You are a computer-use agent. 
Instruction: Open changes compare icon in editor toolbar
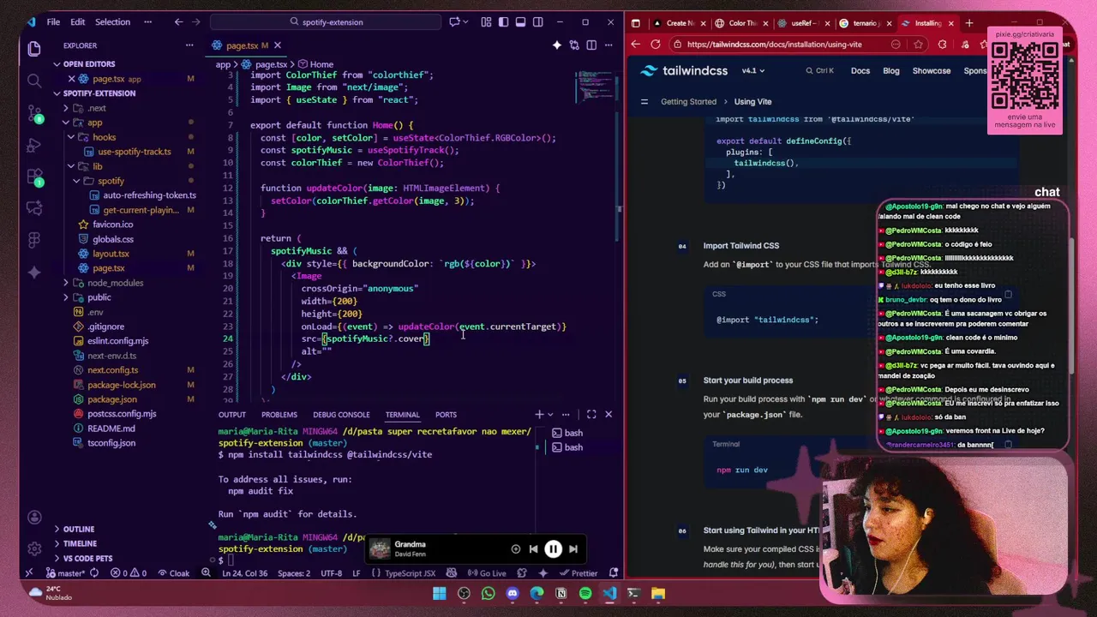[574, 45]
